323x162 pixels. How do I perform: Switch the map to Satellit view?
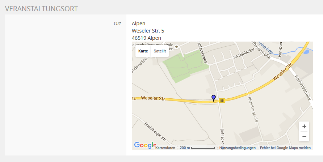coord(160,51)
